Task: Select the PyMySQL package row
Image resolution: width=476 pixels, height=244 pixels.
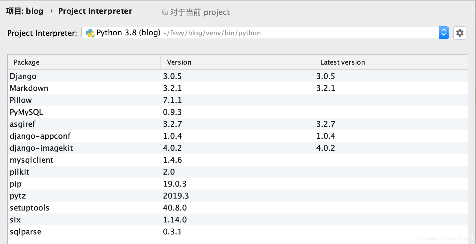Action: [238, 112]
